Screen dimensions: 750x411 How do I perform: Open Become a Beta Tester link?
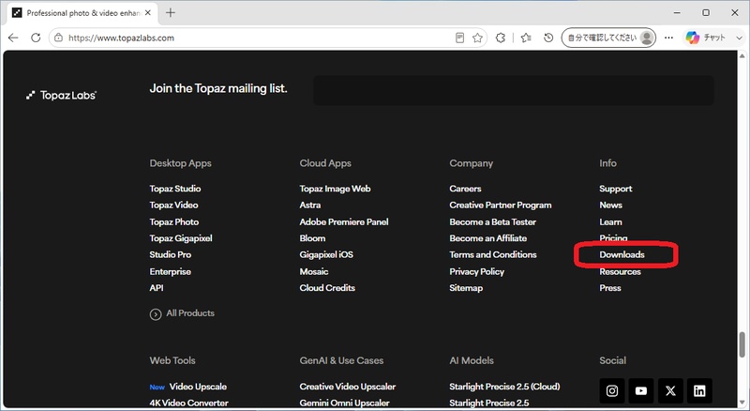493,221
